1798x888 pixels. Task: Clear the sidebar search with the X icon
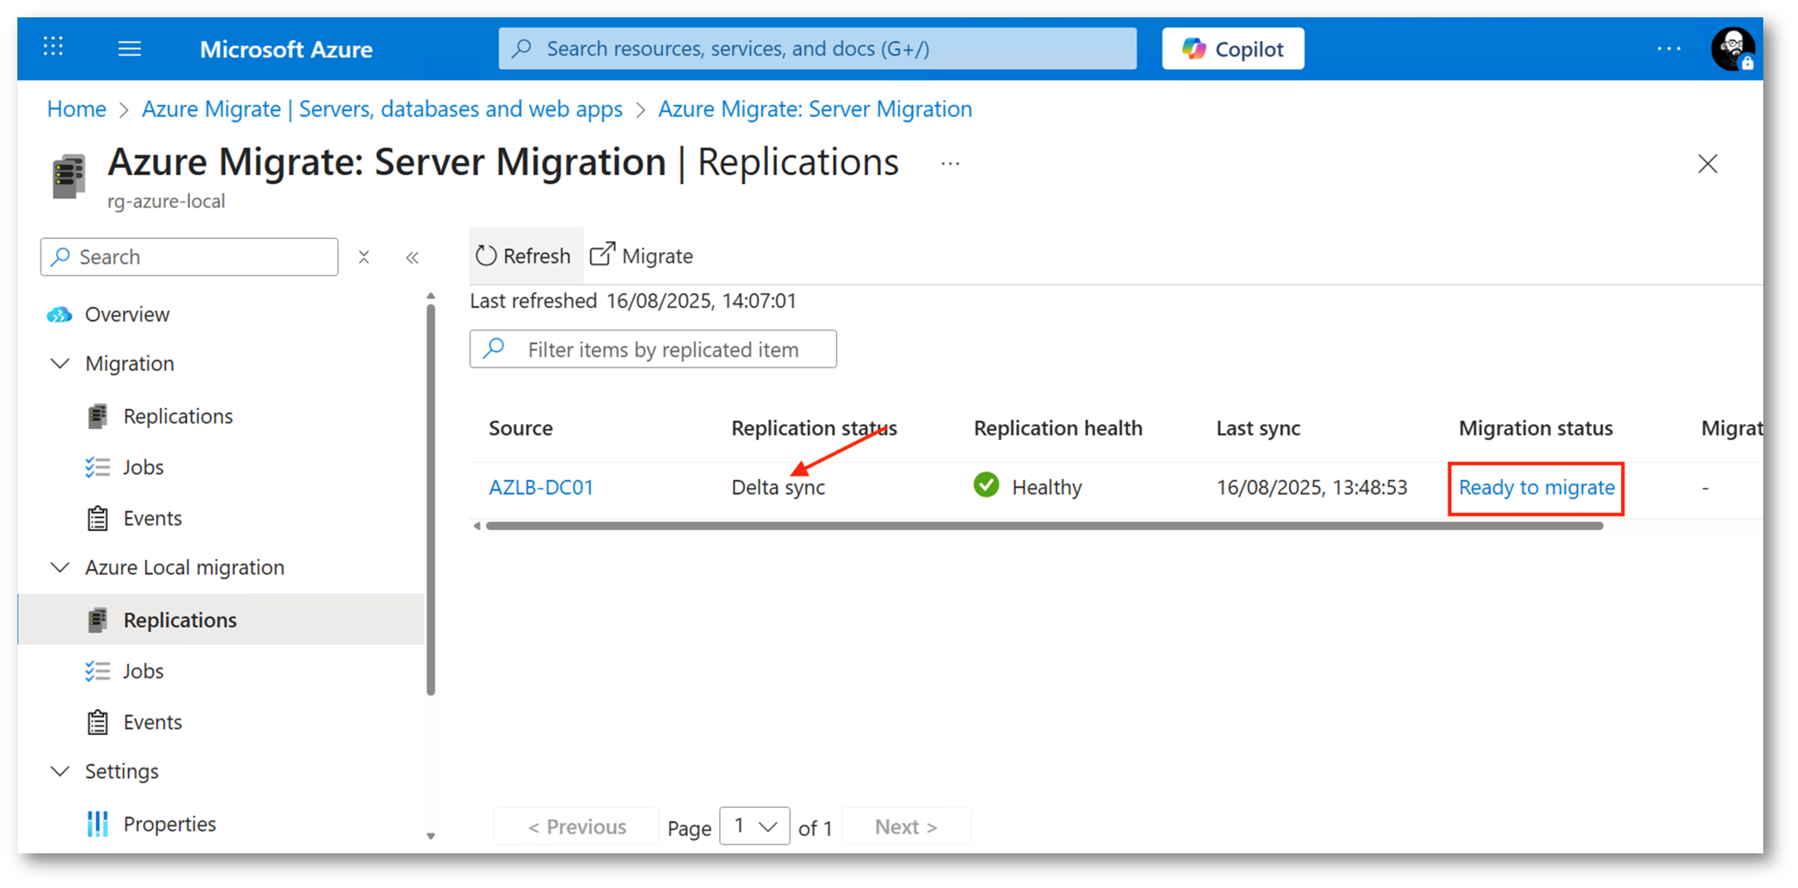[x=364, y=257]
